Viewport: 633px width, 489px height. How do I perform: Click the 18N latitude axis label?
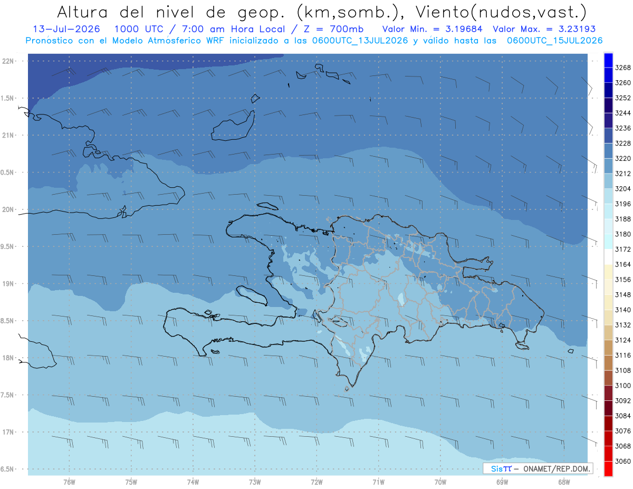[8, 358]
